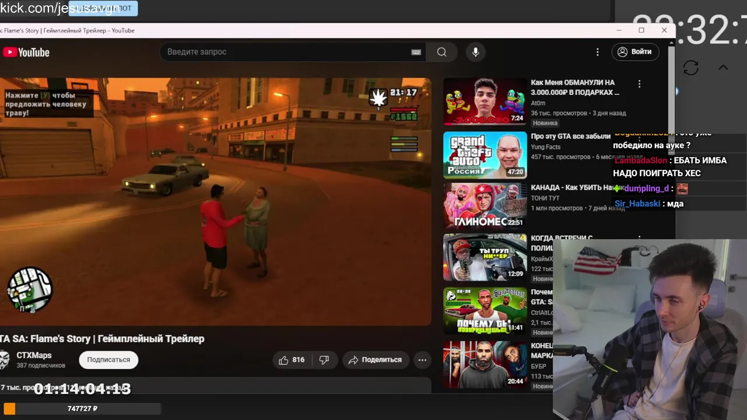
Task: Click the search magnifier button
Action: (442, 52)
